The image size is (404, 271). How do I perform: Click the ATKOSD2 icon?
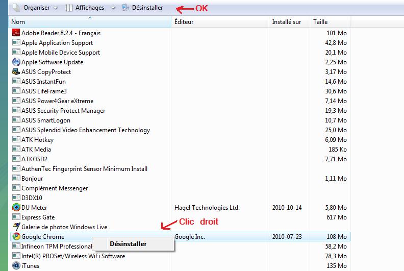(16, 159)
